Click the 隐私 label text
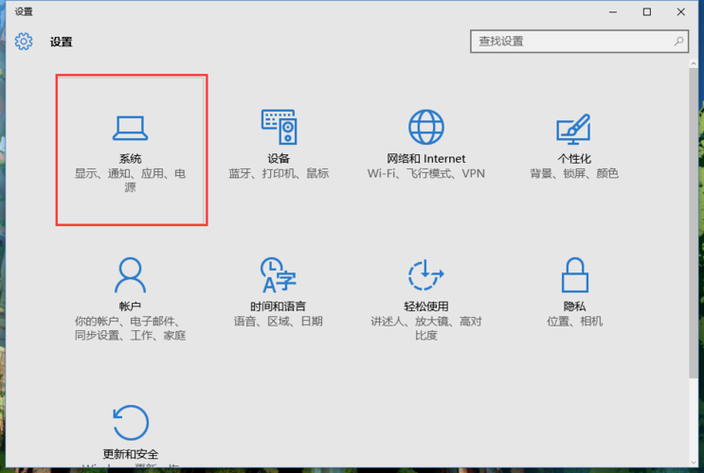 [574, 307]
